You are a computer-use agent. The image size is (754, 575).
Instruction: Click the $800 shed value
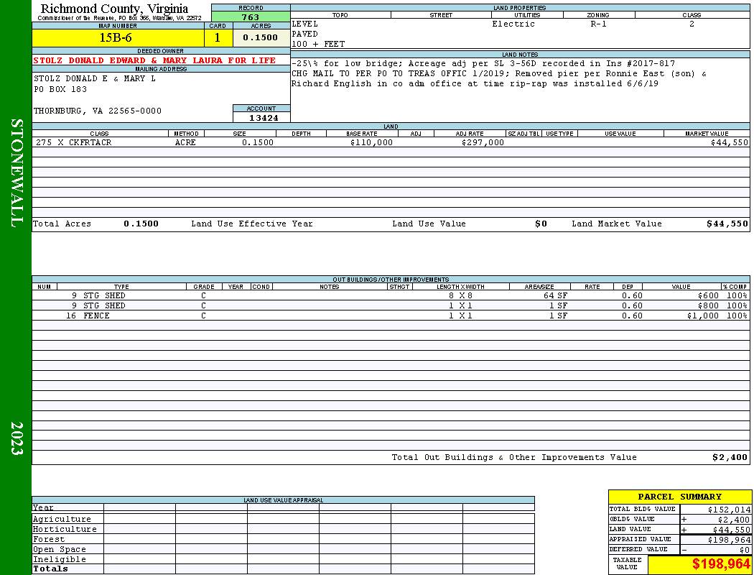click(708, 305)
